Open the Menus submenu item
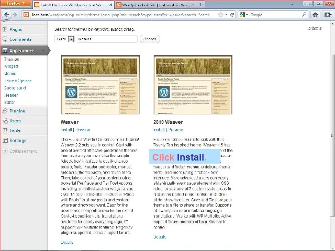The image size is (335, 251). [x=10, y=74]
